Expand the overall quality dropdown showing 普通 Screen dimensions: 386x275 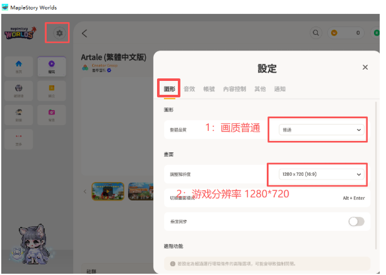pos(322,130)
